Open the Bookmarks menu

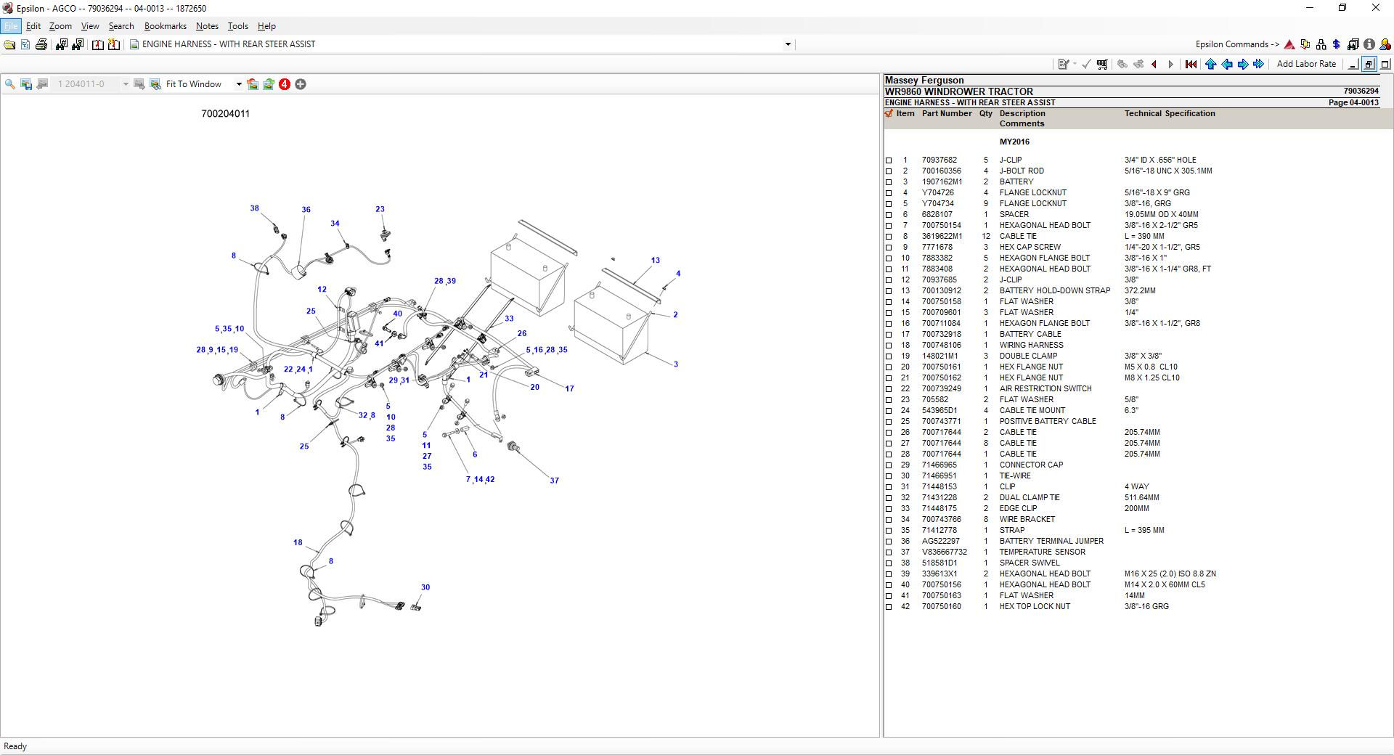point(165,26)
